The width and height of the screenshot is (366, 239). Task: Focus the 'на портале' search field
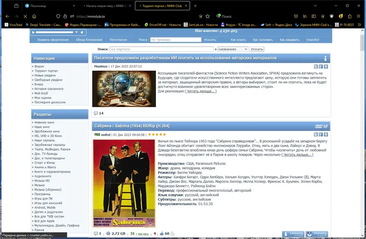pyautogui.click(x=162, y=49)
